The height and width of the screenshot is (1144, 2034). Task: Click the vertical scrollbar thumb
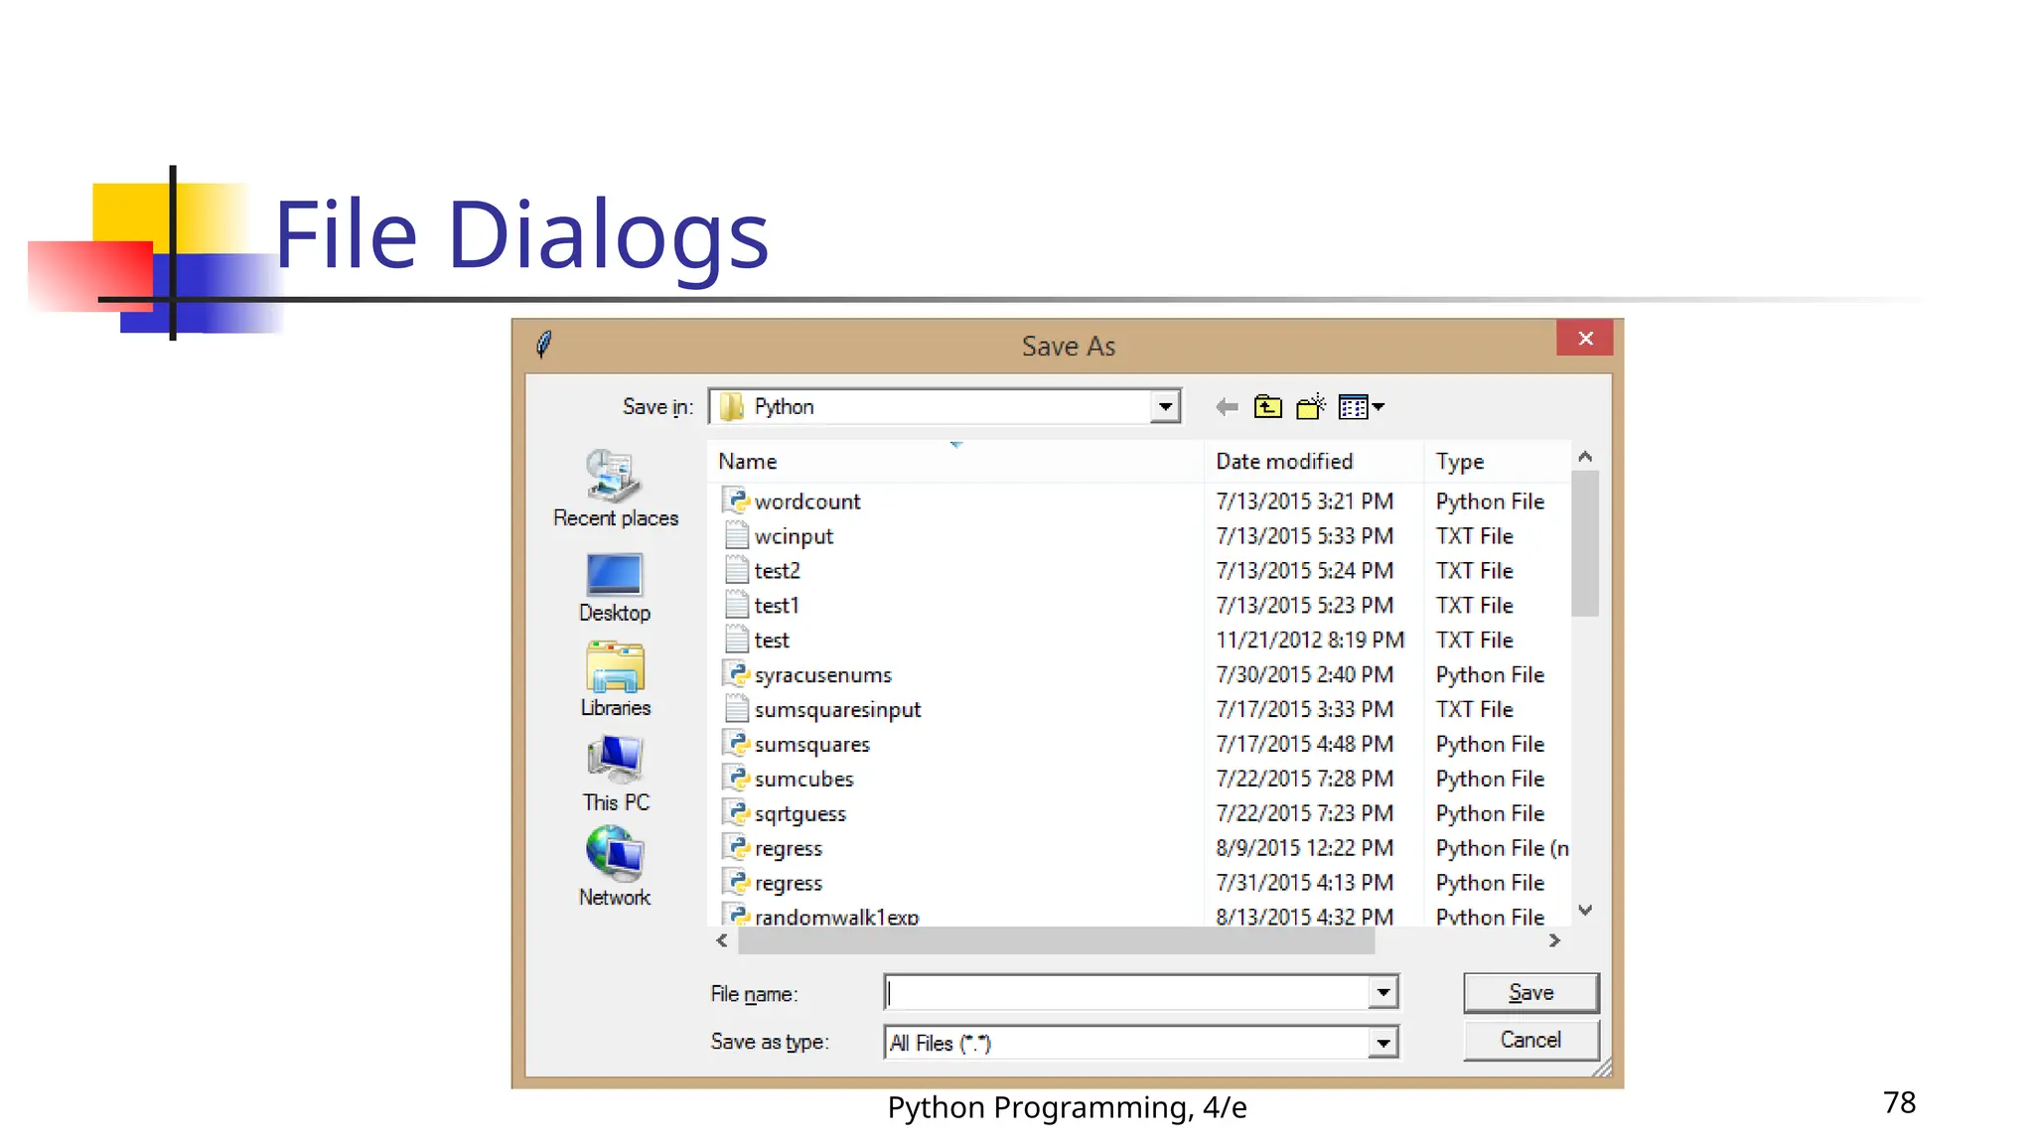click(1585, 543)
